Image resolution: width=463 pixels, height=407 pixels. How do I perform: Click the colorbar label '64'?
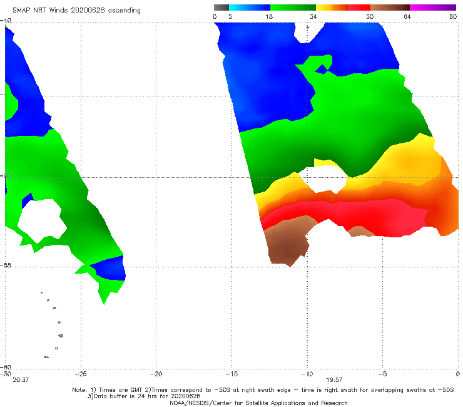407,17
